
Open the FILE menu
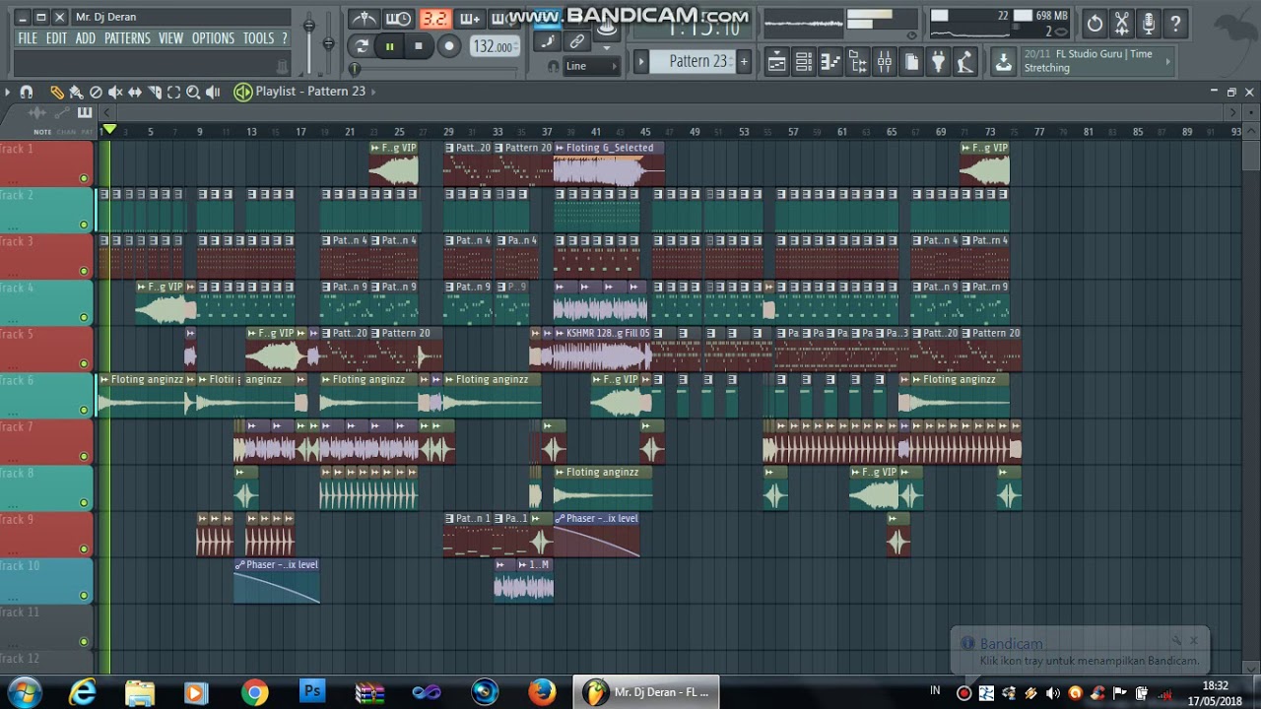pos(28,38)
